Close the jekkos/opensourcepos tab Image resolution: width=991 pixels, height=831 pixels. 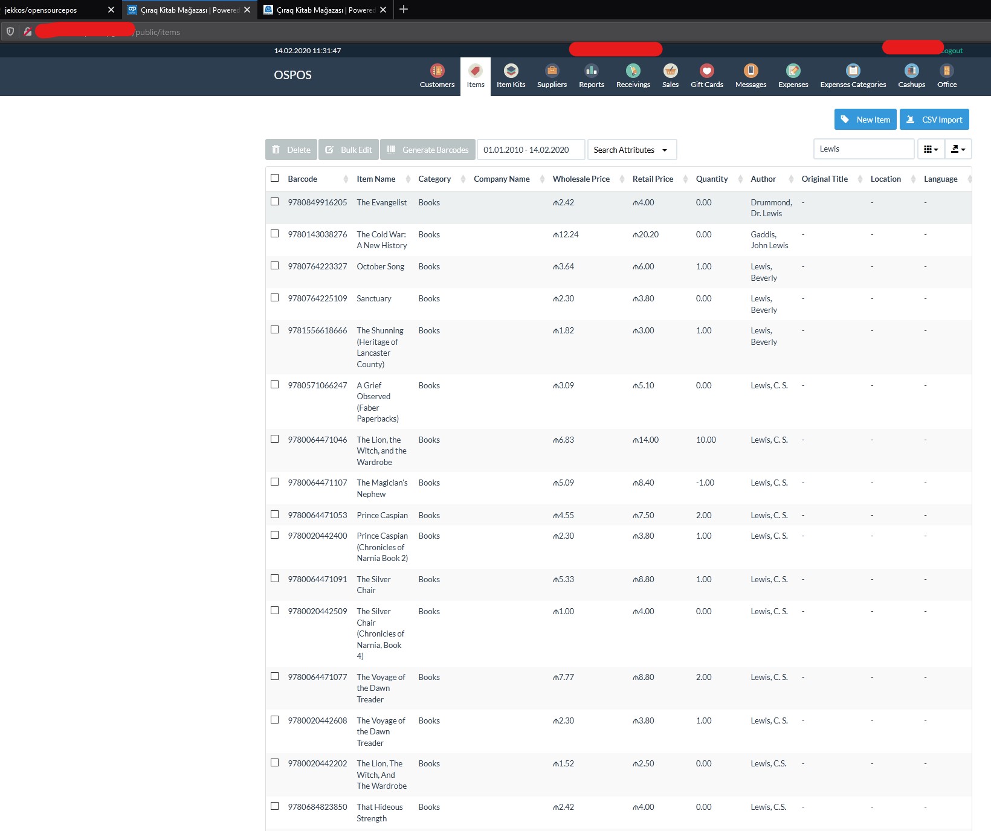pyautogui.click(x=111, y=10)
